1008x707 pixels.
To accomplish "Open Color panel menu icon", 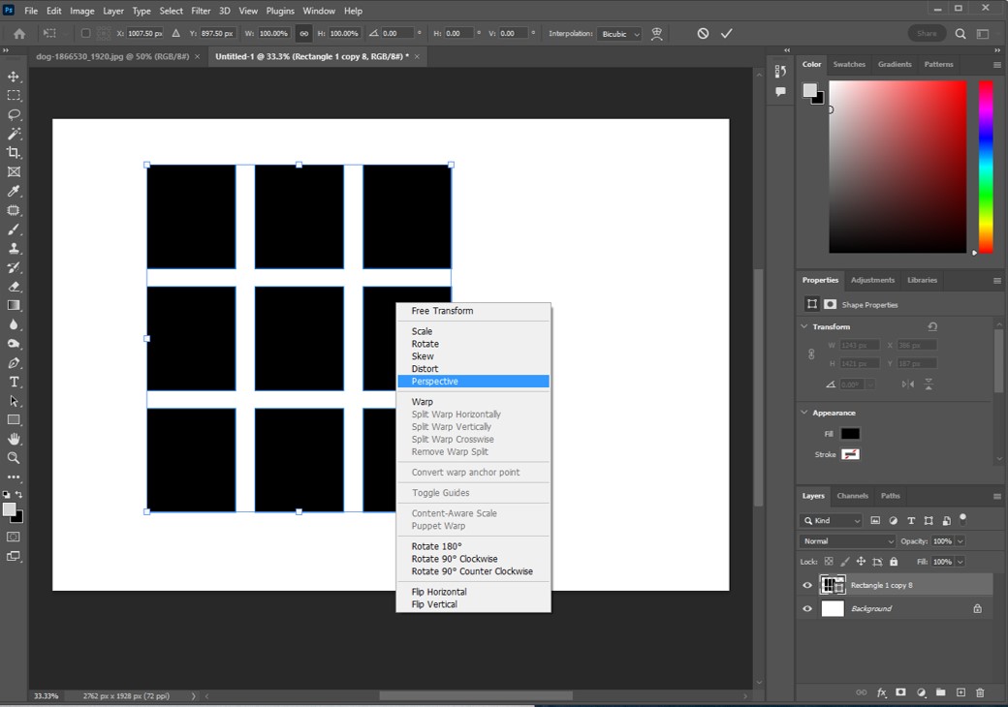I will (x=997, y=65).
